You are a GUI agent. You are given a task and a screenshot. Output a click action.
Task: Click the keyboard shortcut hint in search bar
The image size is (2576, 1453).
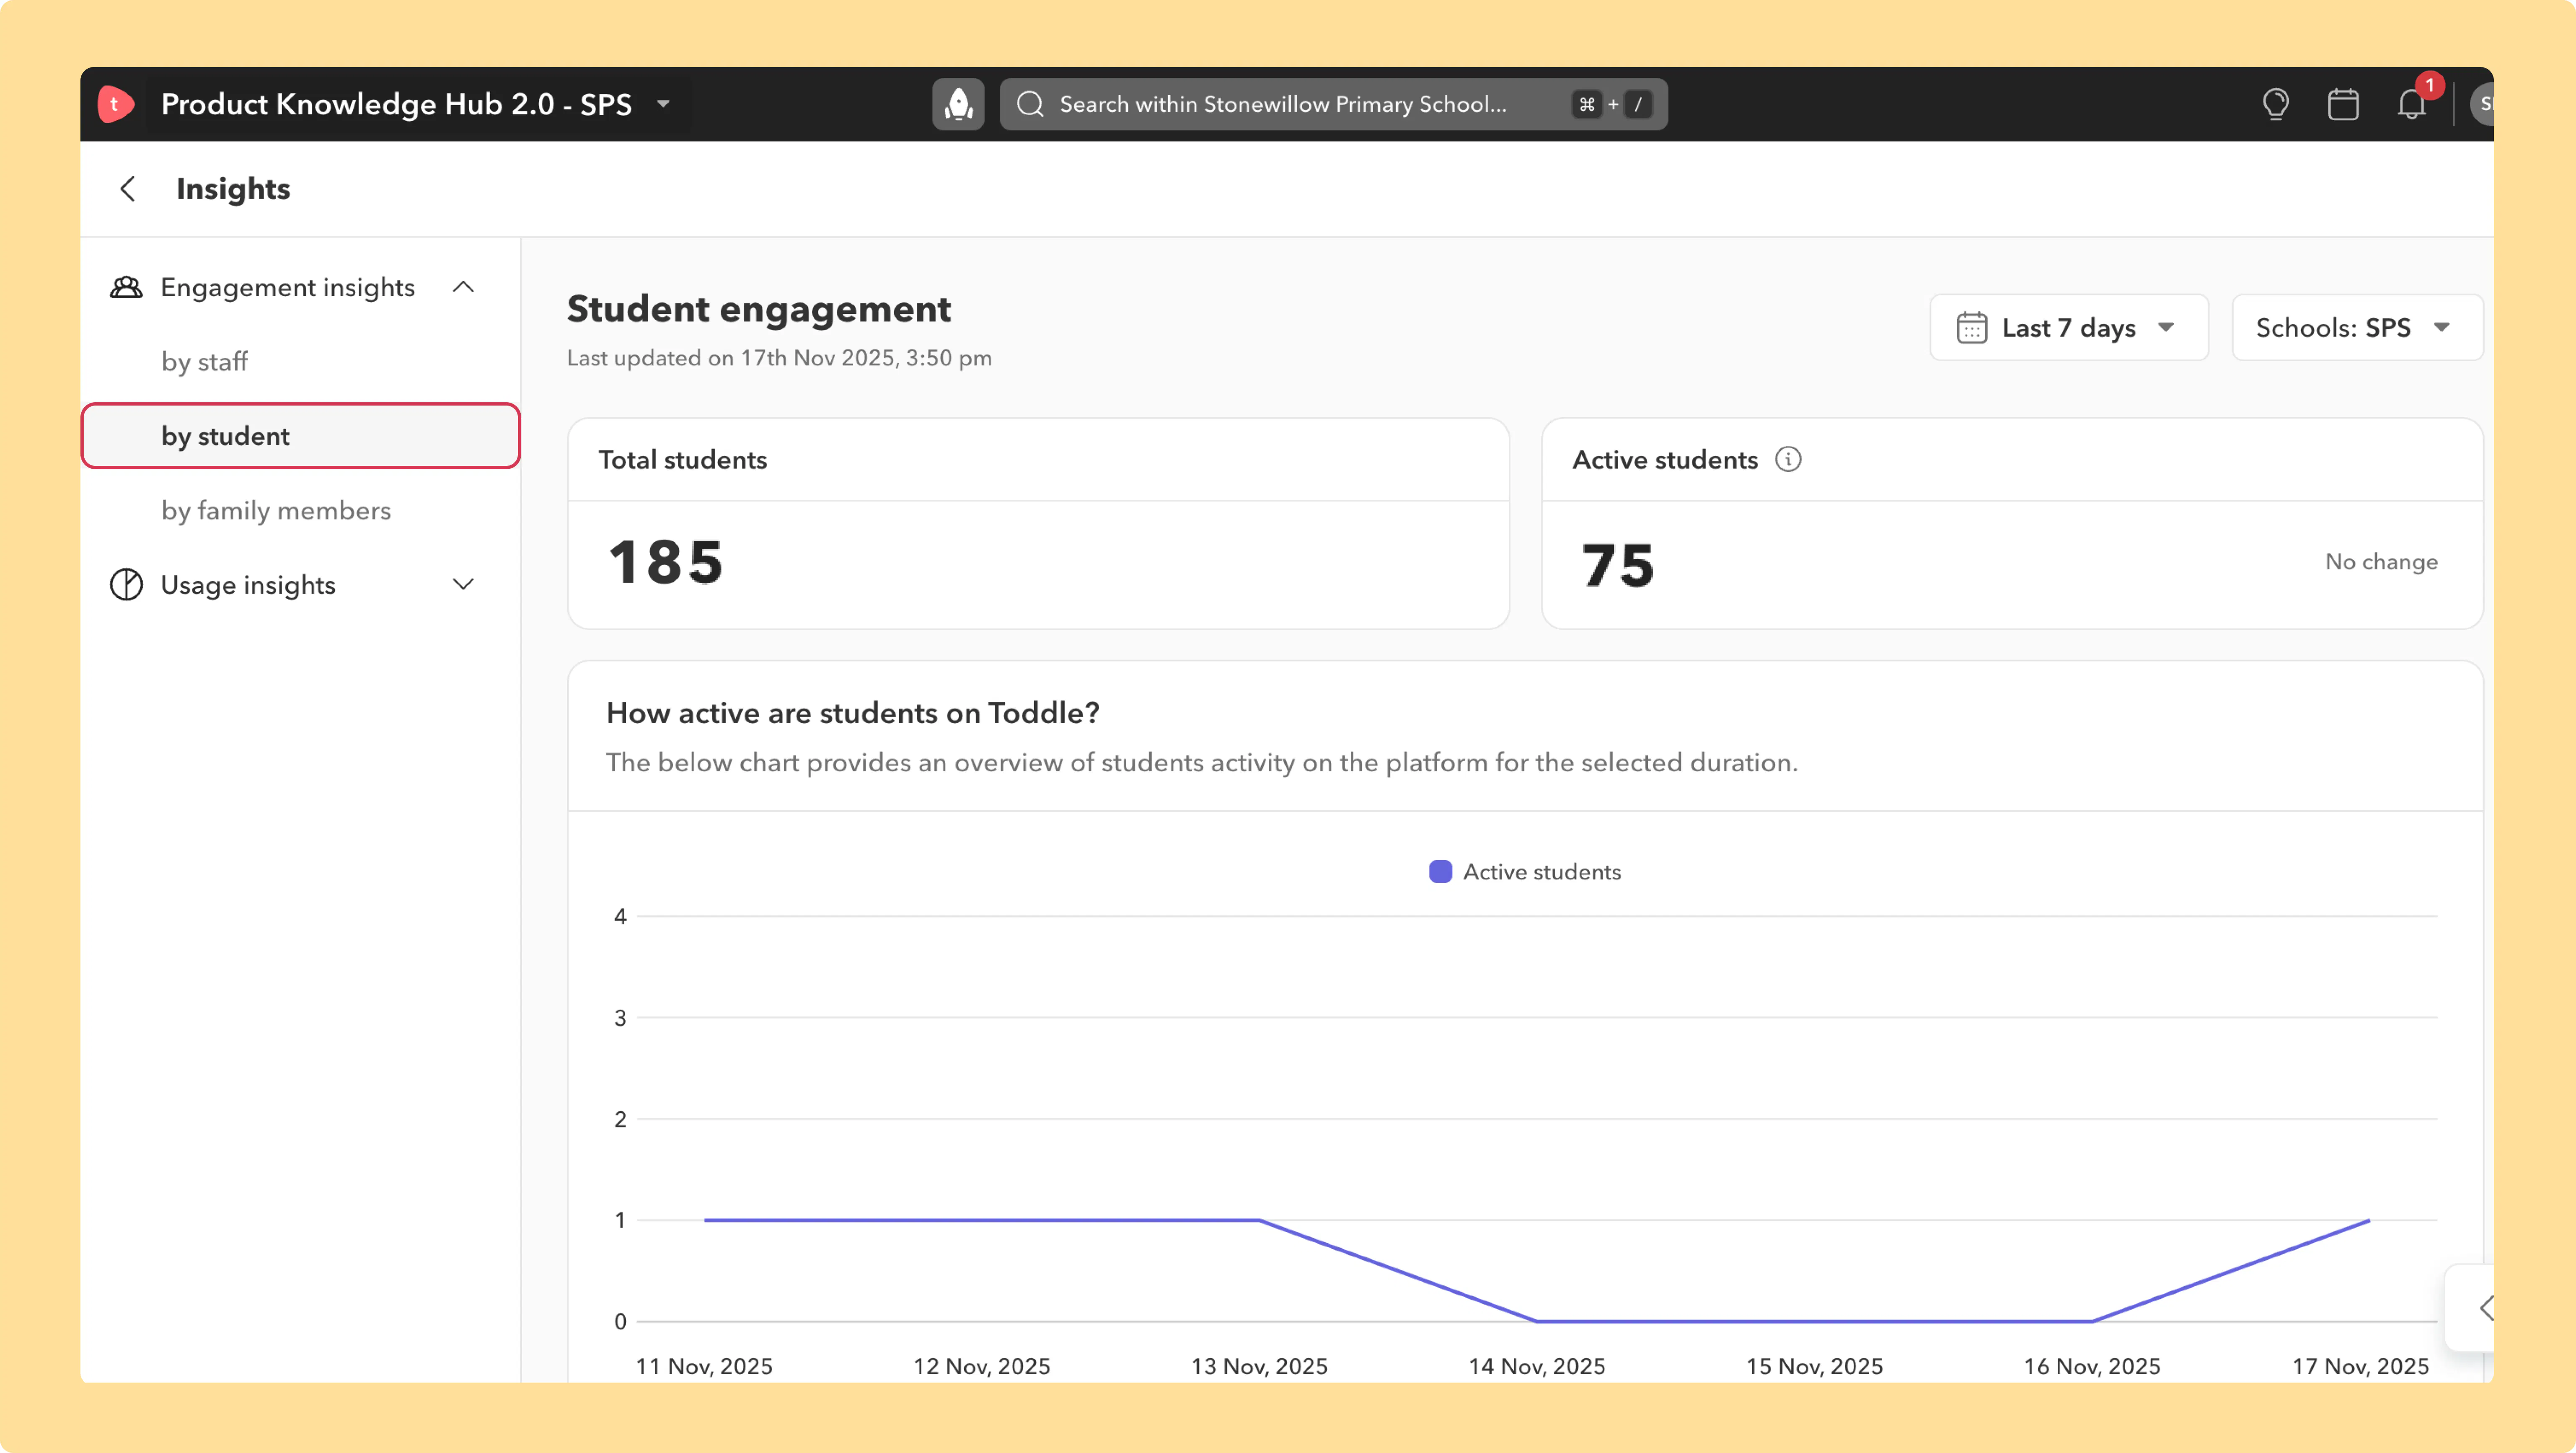[x=1612, y=104]
